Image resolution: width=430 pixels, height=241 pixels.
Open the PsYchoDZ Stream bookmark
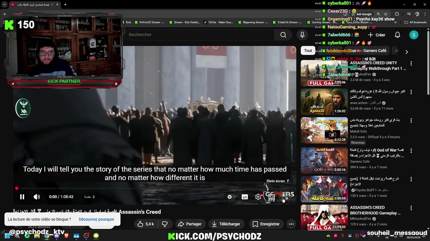pos(149,22)
